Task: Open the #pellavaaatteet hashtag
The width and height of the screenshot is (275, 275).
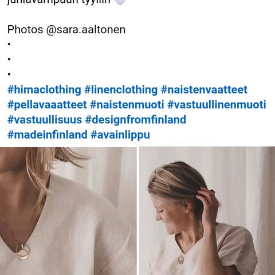Action: [x=47, y=105]
